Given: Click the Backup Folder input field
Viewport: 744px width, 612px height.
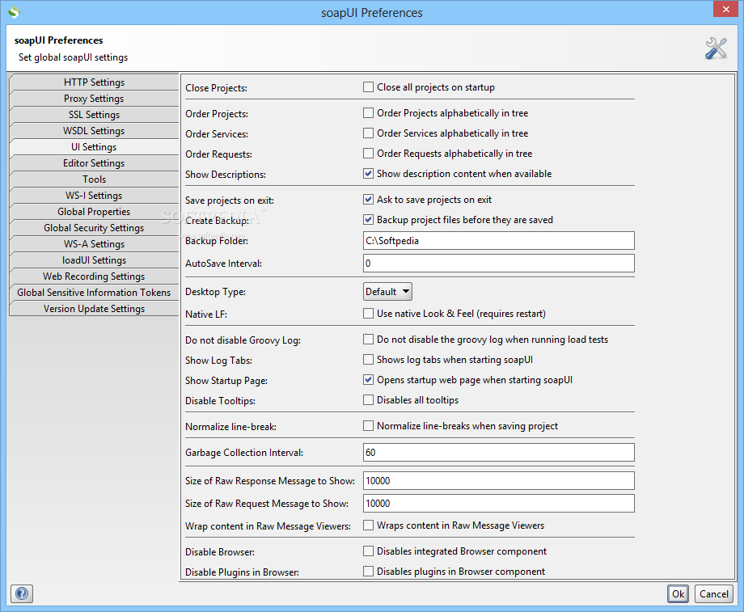Looking at the screenshot, I should [x=499, y=241].
